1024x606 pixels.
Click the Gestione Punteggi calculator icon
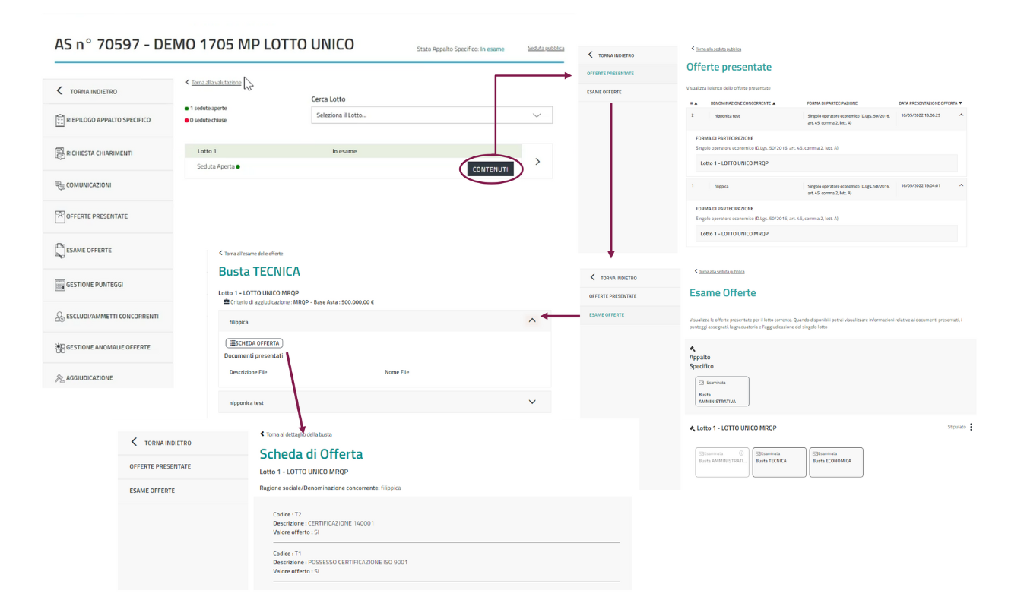click(x=60, y=285)
